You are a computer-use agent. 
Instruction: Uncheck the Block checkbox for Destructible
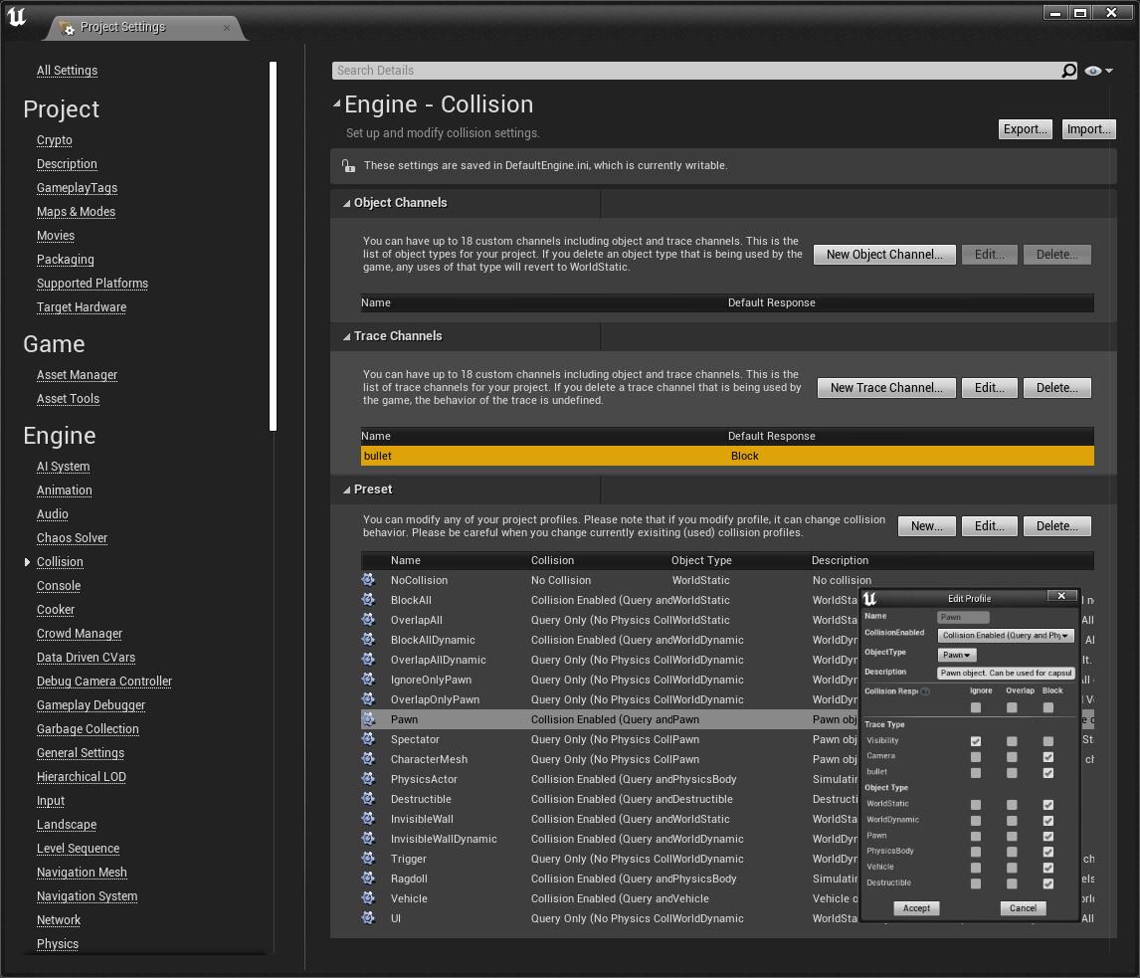click(x=1047, y=883)
